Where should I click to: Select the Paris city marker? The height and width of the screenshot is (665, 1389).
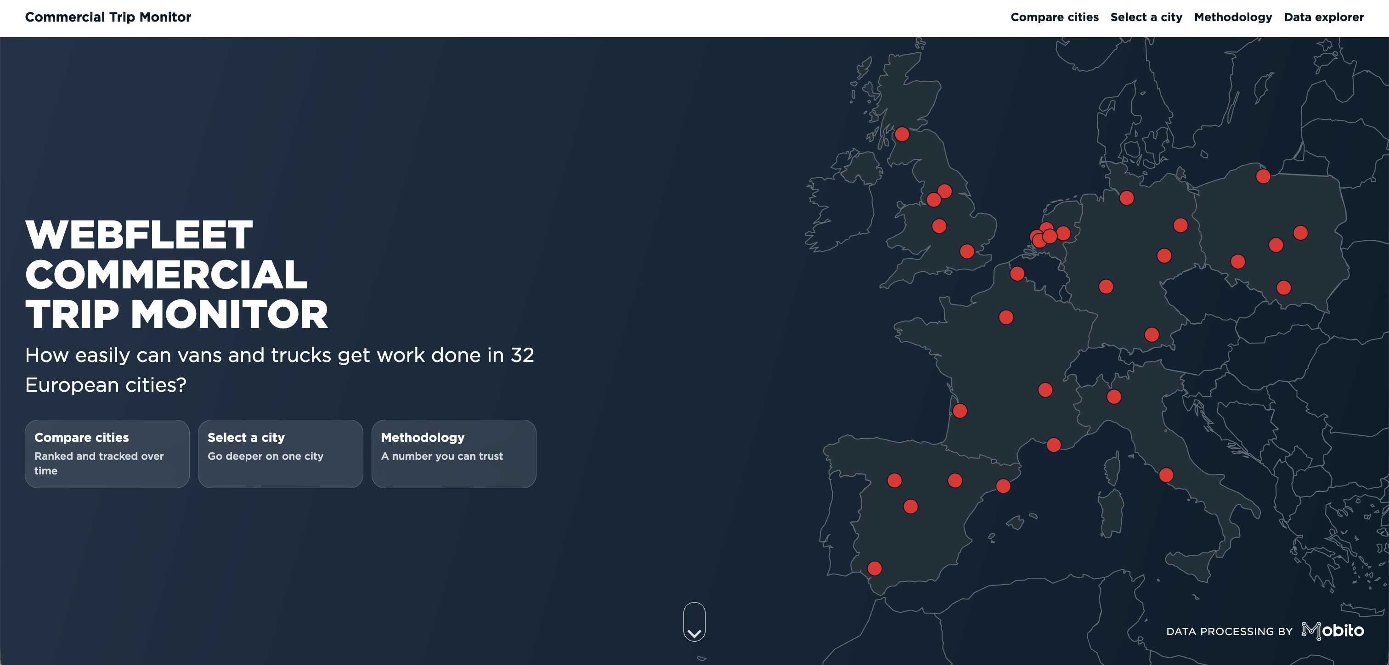pos(1005,317)
